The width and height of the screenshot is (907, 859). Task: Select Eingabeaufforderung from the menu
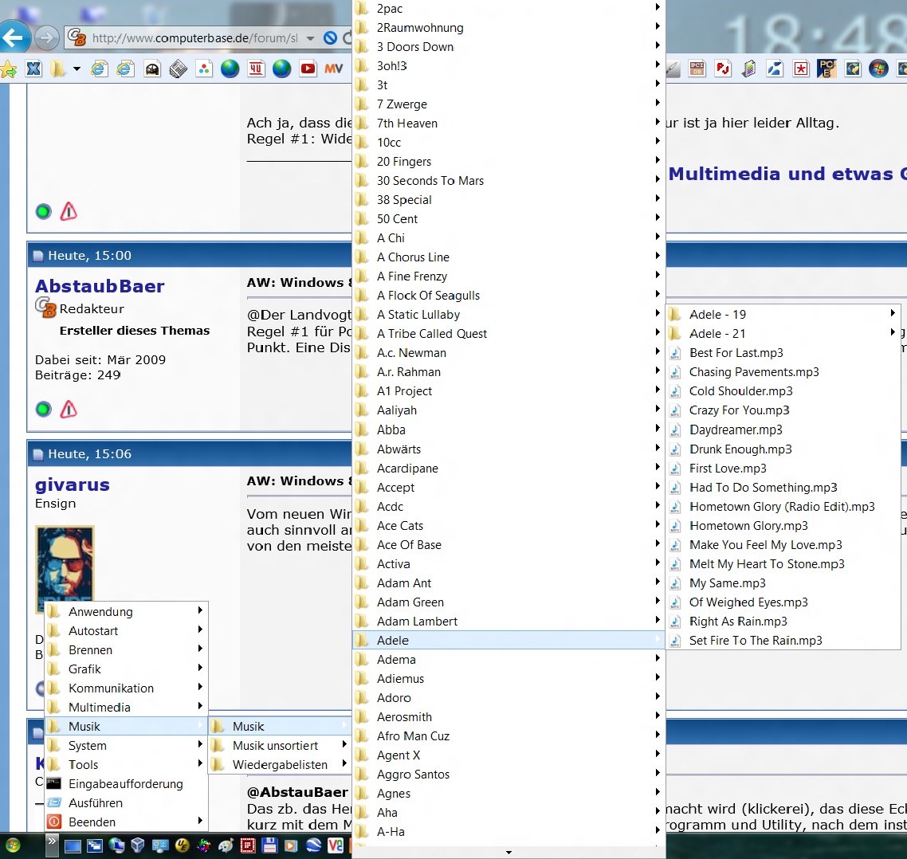click(126, 784)
